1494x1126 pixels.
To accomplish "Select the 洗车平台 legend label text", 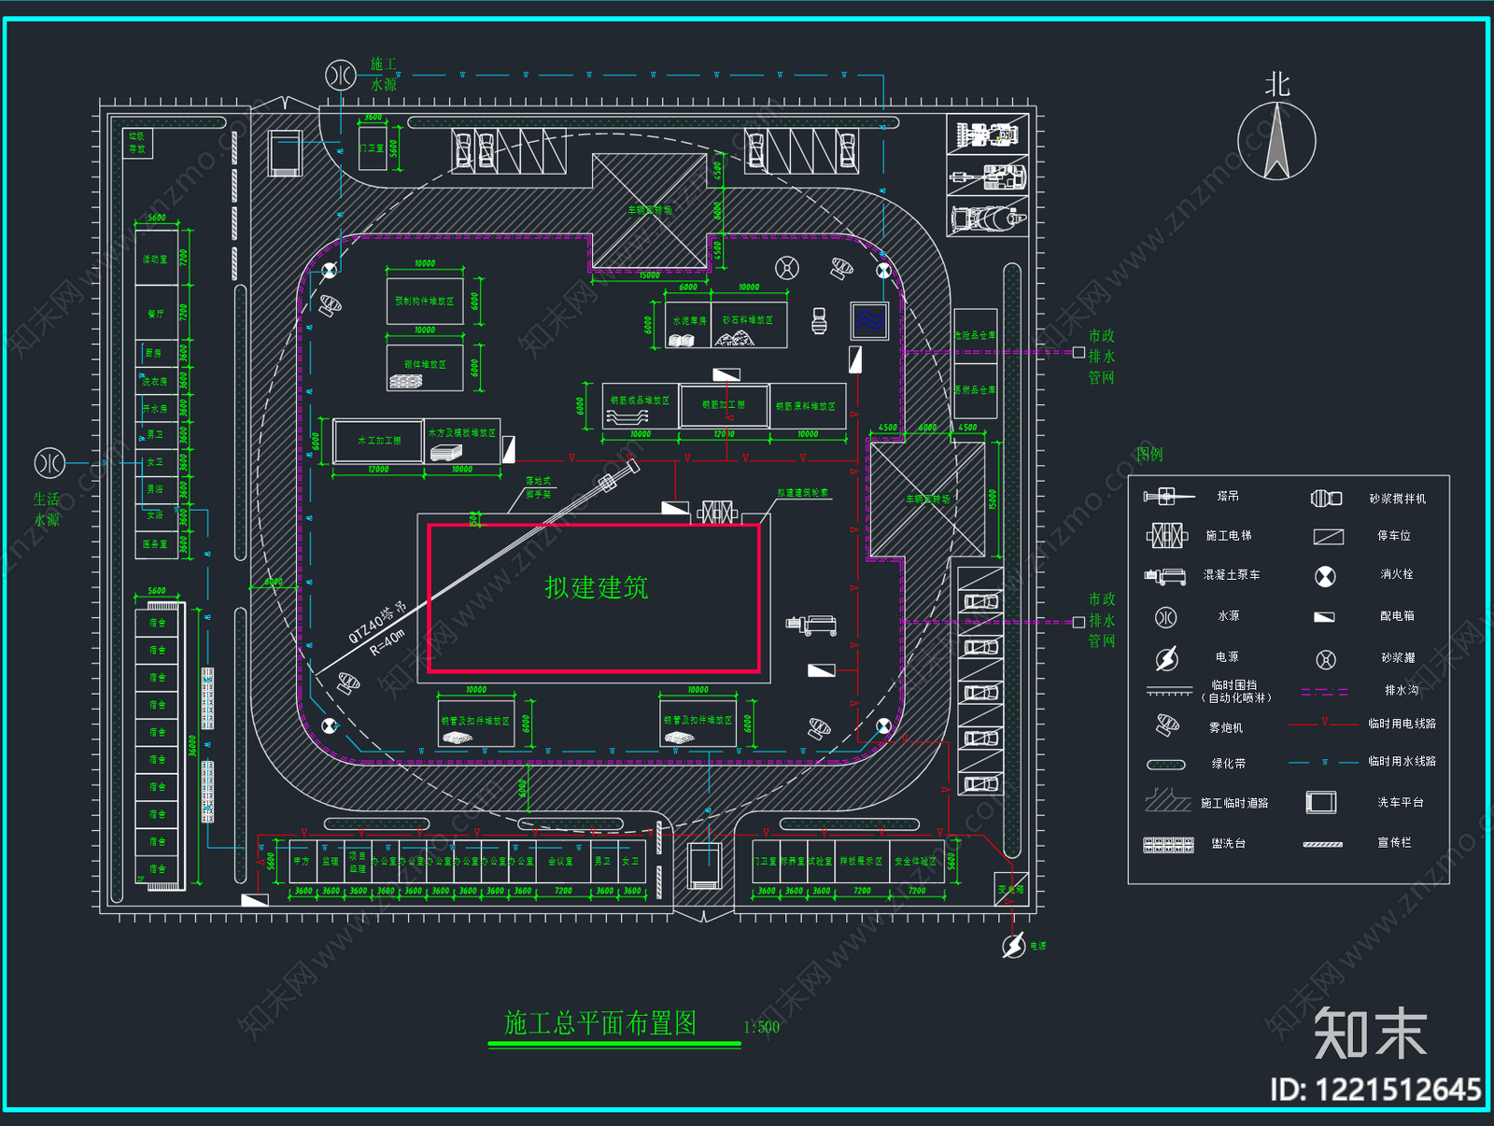I will tap(1401, 803).
